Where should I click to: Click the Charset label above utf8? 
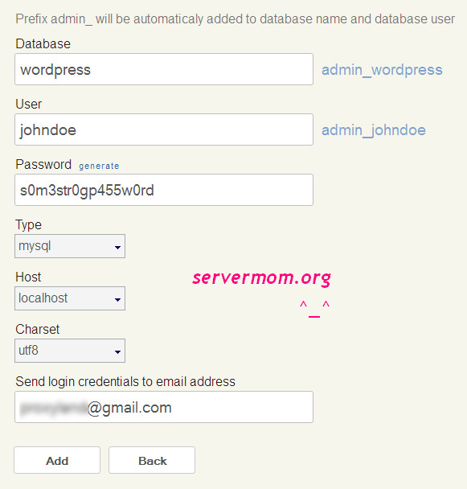[38, 329]
